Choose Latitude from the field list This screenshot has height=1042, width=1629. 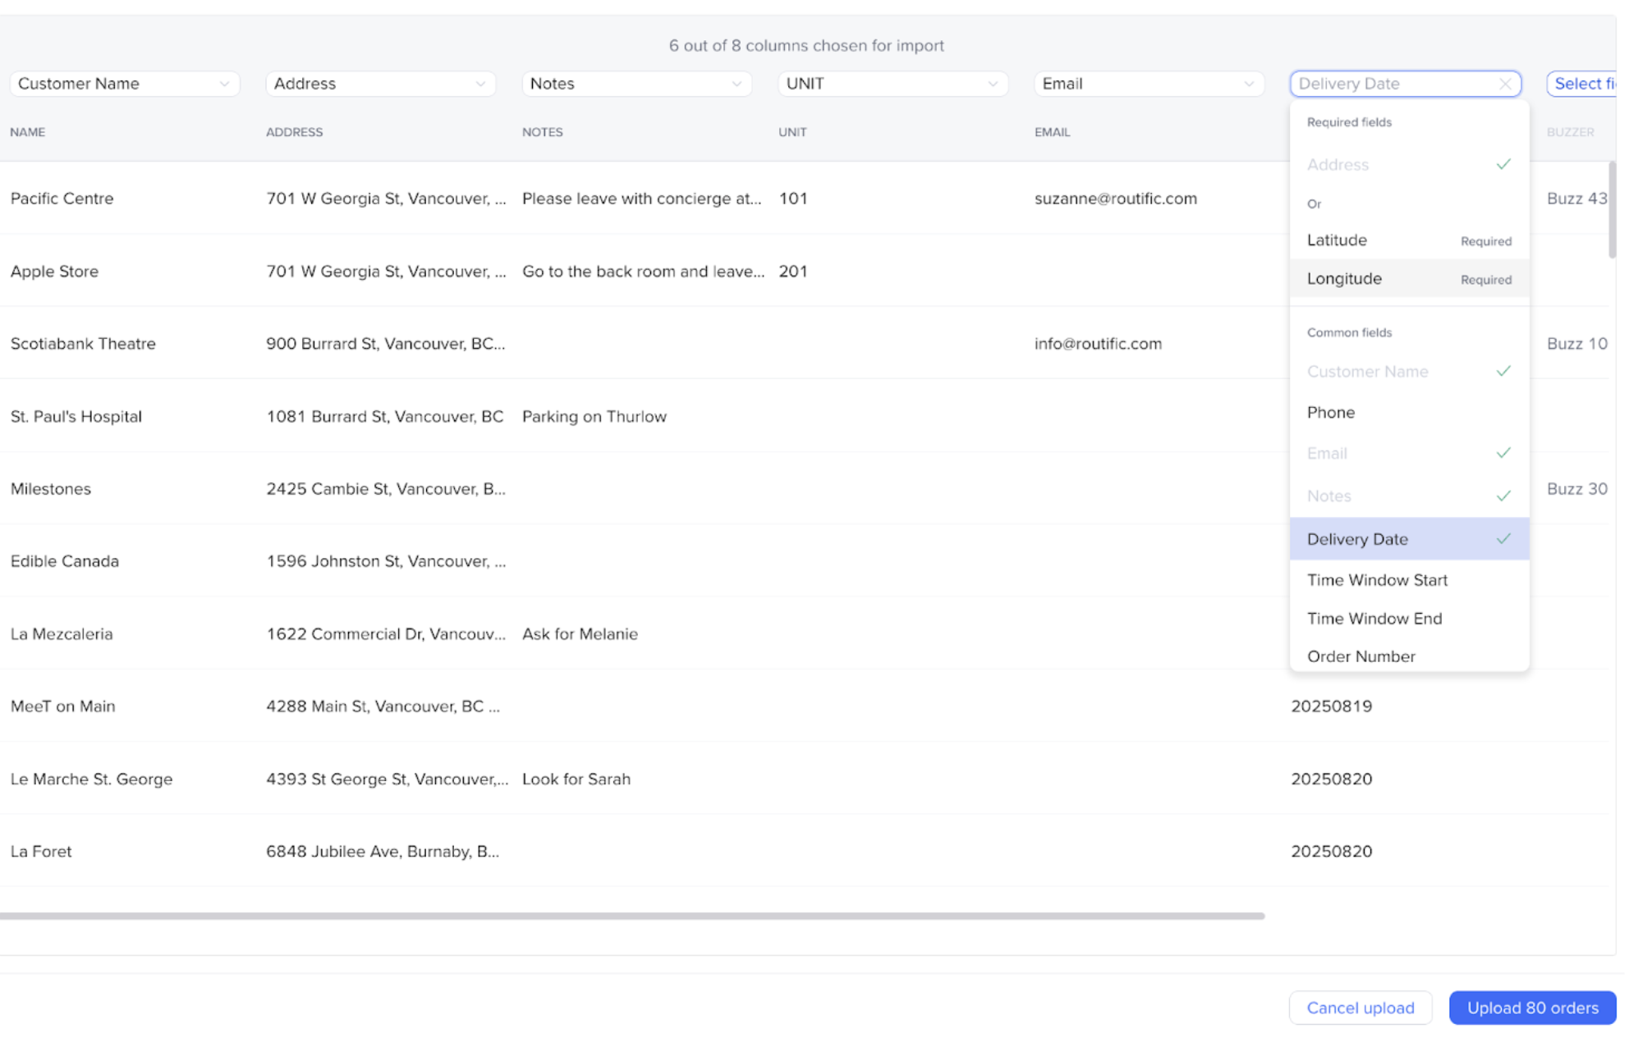coord(1337,240)
